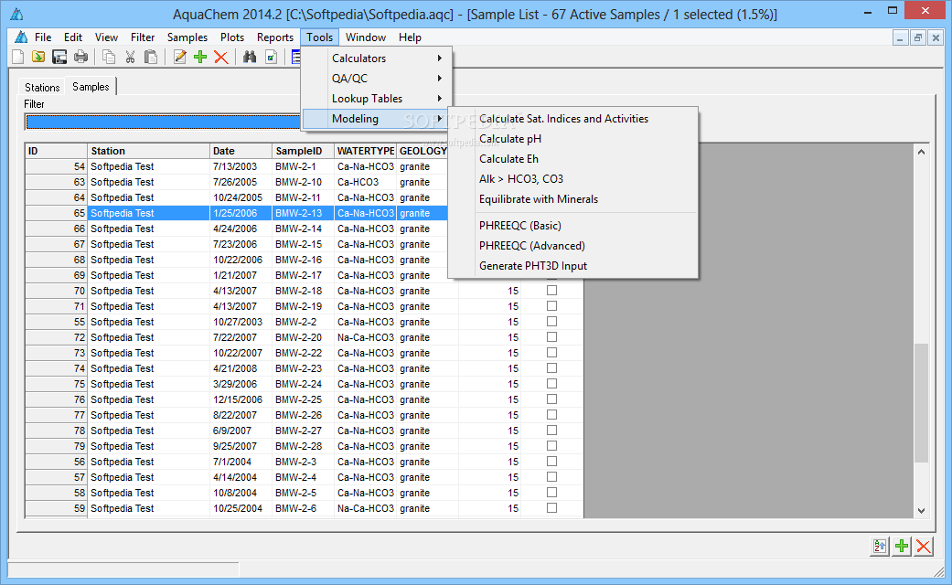Tick the checkbox in row ID 55

point(551,321)
